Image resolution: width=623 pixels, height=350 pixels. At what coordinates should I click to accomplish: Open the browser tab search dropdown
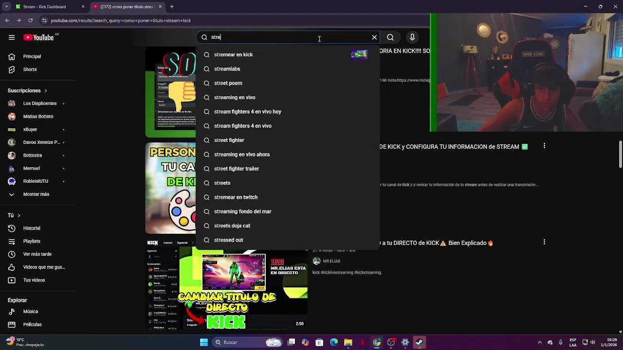6,7
